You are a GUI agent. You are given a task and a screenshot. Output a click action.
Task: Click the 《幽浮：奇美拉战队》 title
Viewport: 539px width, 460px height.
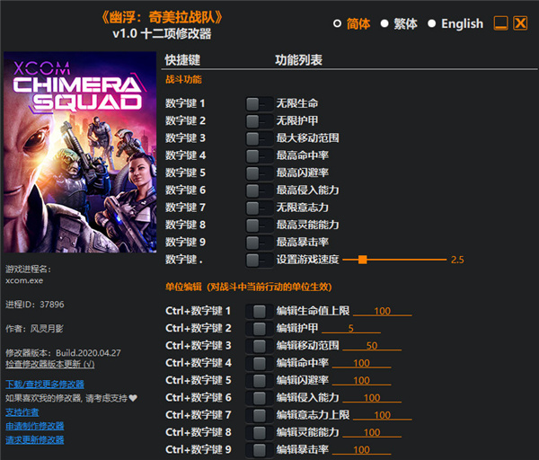point(162,17)
